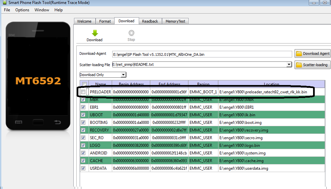
Task: Open the Format tab
Action: click(x=105, y=21)
